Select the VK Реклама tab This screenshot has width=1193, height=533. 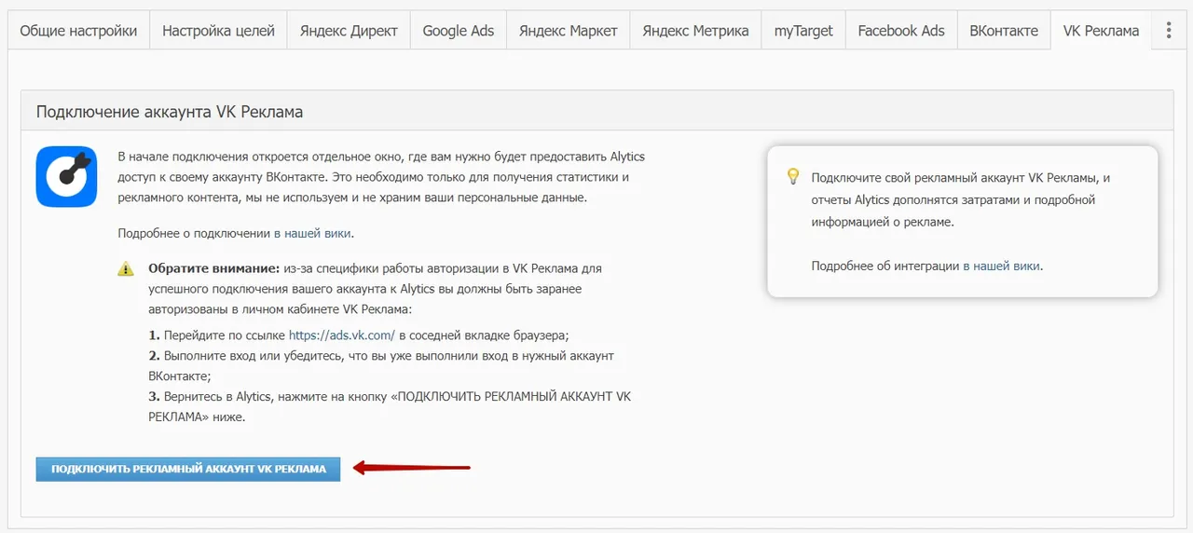(1101, 31)
